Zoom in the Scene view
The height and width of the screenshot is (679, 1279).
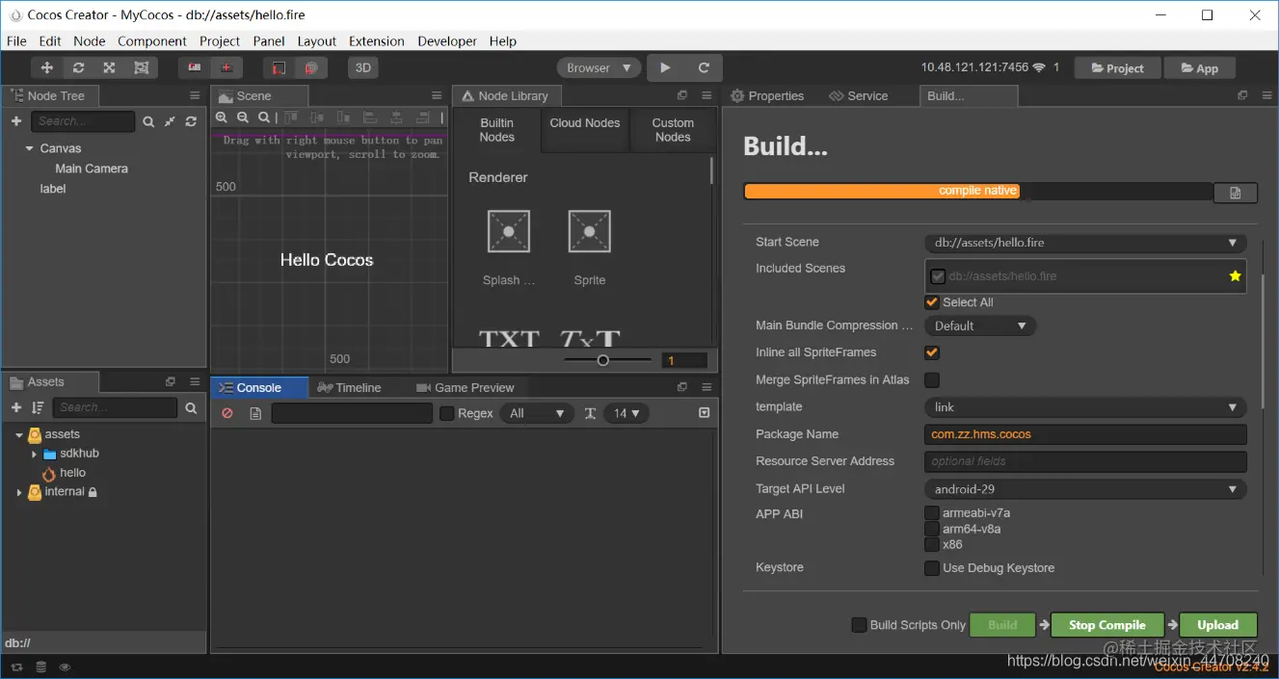[222, 118]
